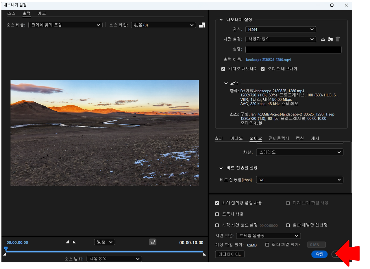The image size is (370, 269).
Task: Delete the preset with trash icon
Action: (338, 39)
